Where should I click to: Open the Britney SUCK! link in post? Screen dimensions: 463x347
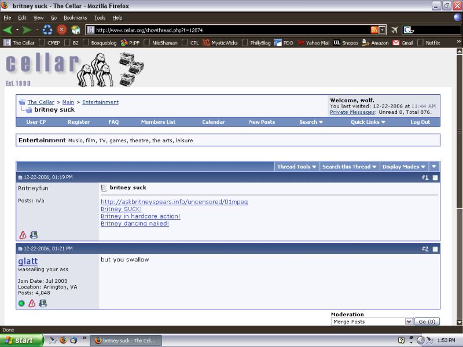tap(121, 209)
